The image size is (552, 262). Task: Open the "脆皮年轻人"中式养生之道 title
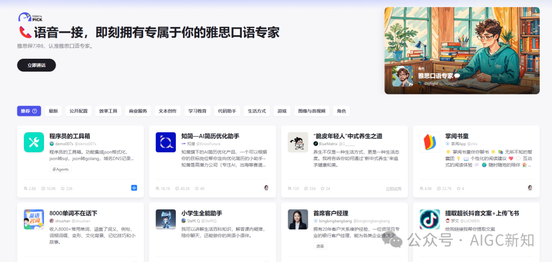pyautogui.click(x=348, y=136)
